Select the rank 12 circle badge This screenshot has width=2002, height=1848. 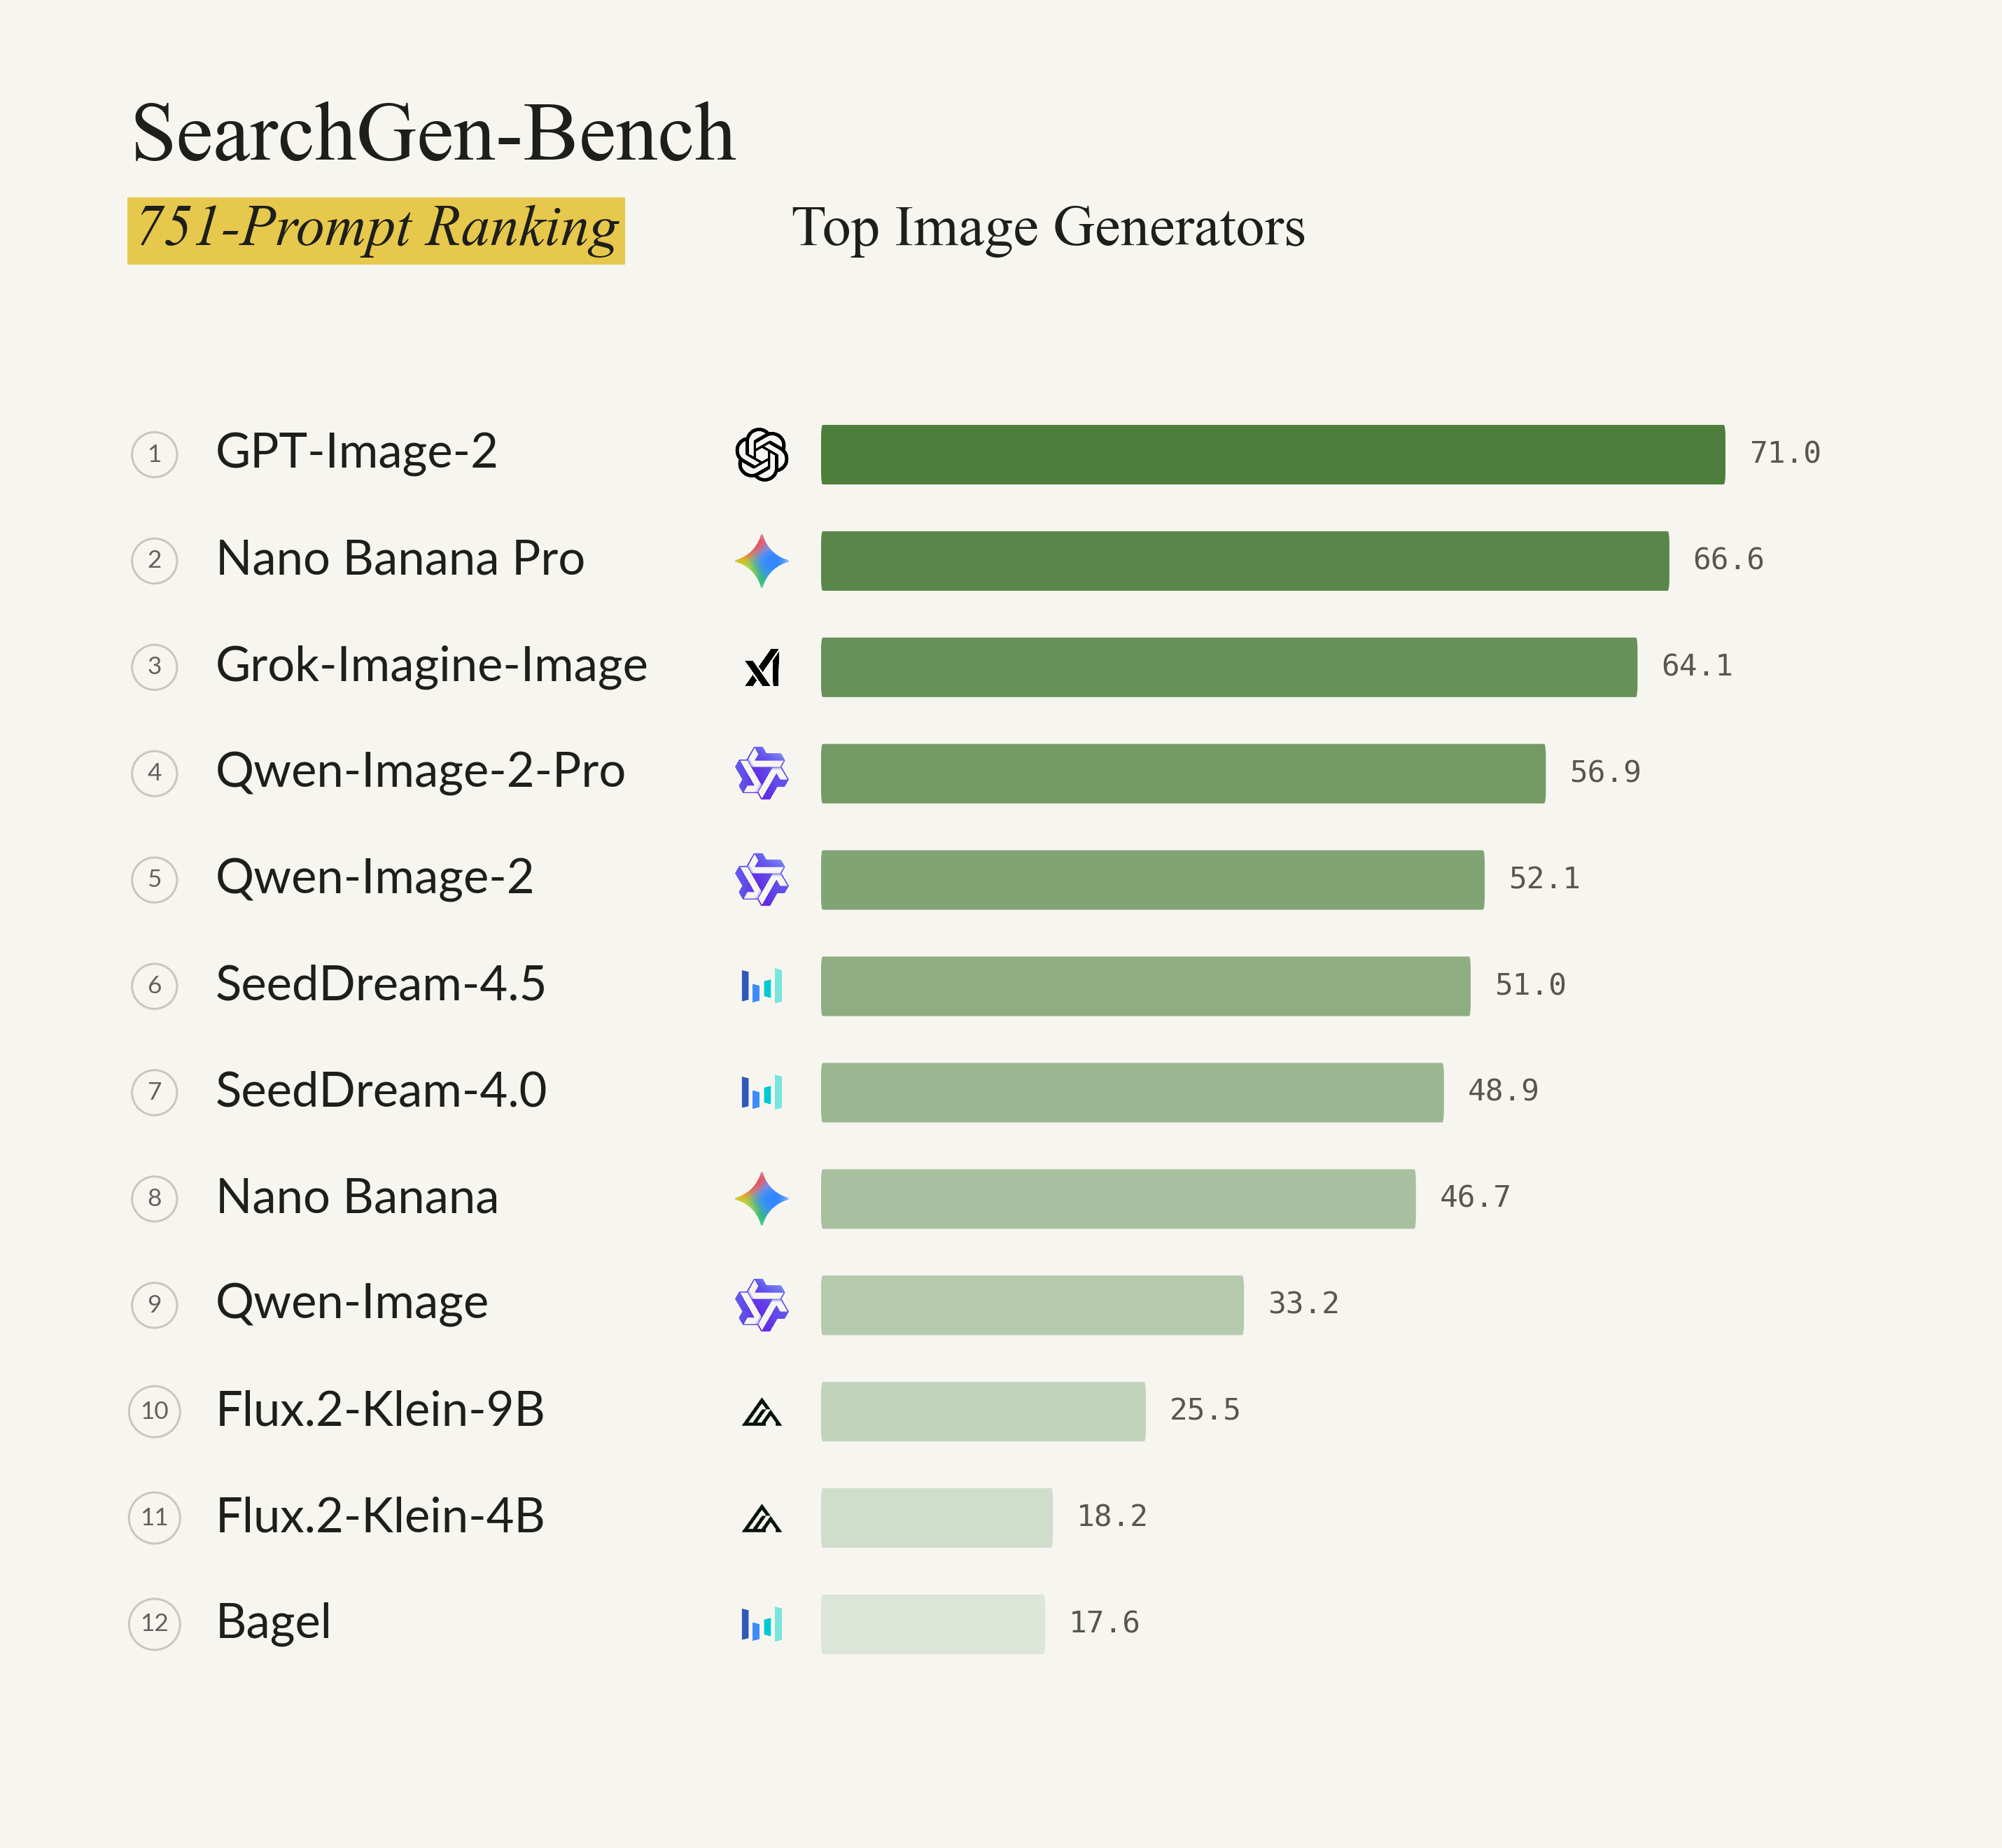155,1623
